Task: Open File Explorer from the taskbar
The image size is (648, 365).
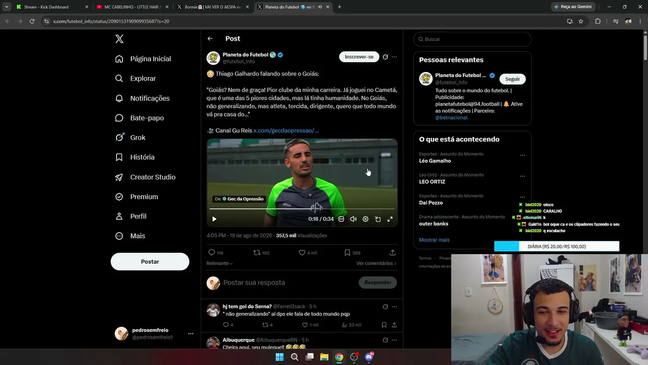Action: tap(324, 357)
